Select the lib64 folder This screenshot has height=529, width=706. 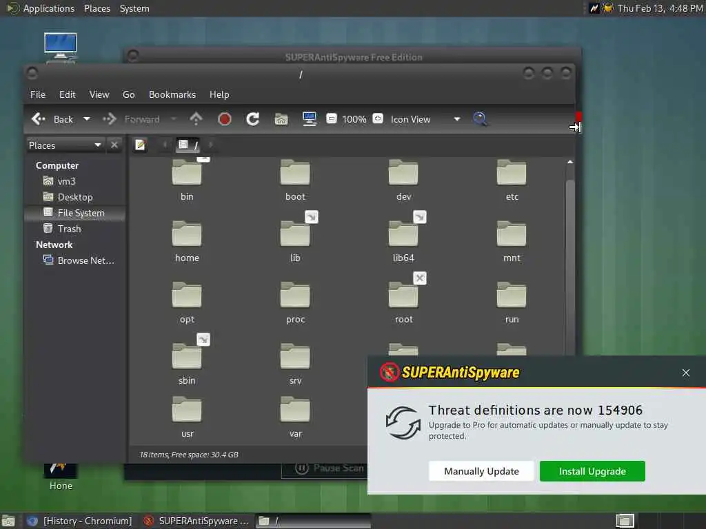(x=403, y=242)
